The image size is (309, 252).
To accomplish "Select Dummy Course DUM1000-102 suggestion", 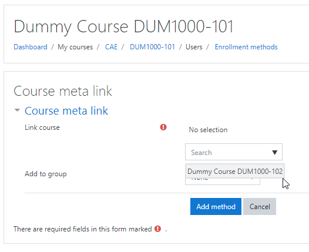I will tap(235, 171).
